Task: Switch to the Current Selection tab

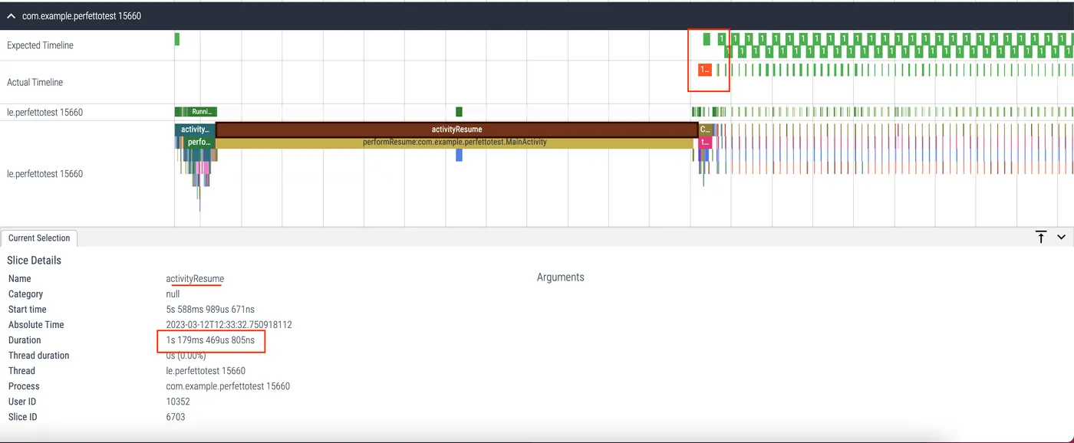Action: 39,238
